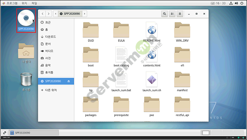247x140 pixels.
Task: Click the SPP2020090 taskbar window button
Action: [x=34, y=133]
